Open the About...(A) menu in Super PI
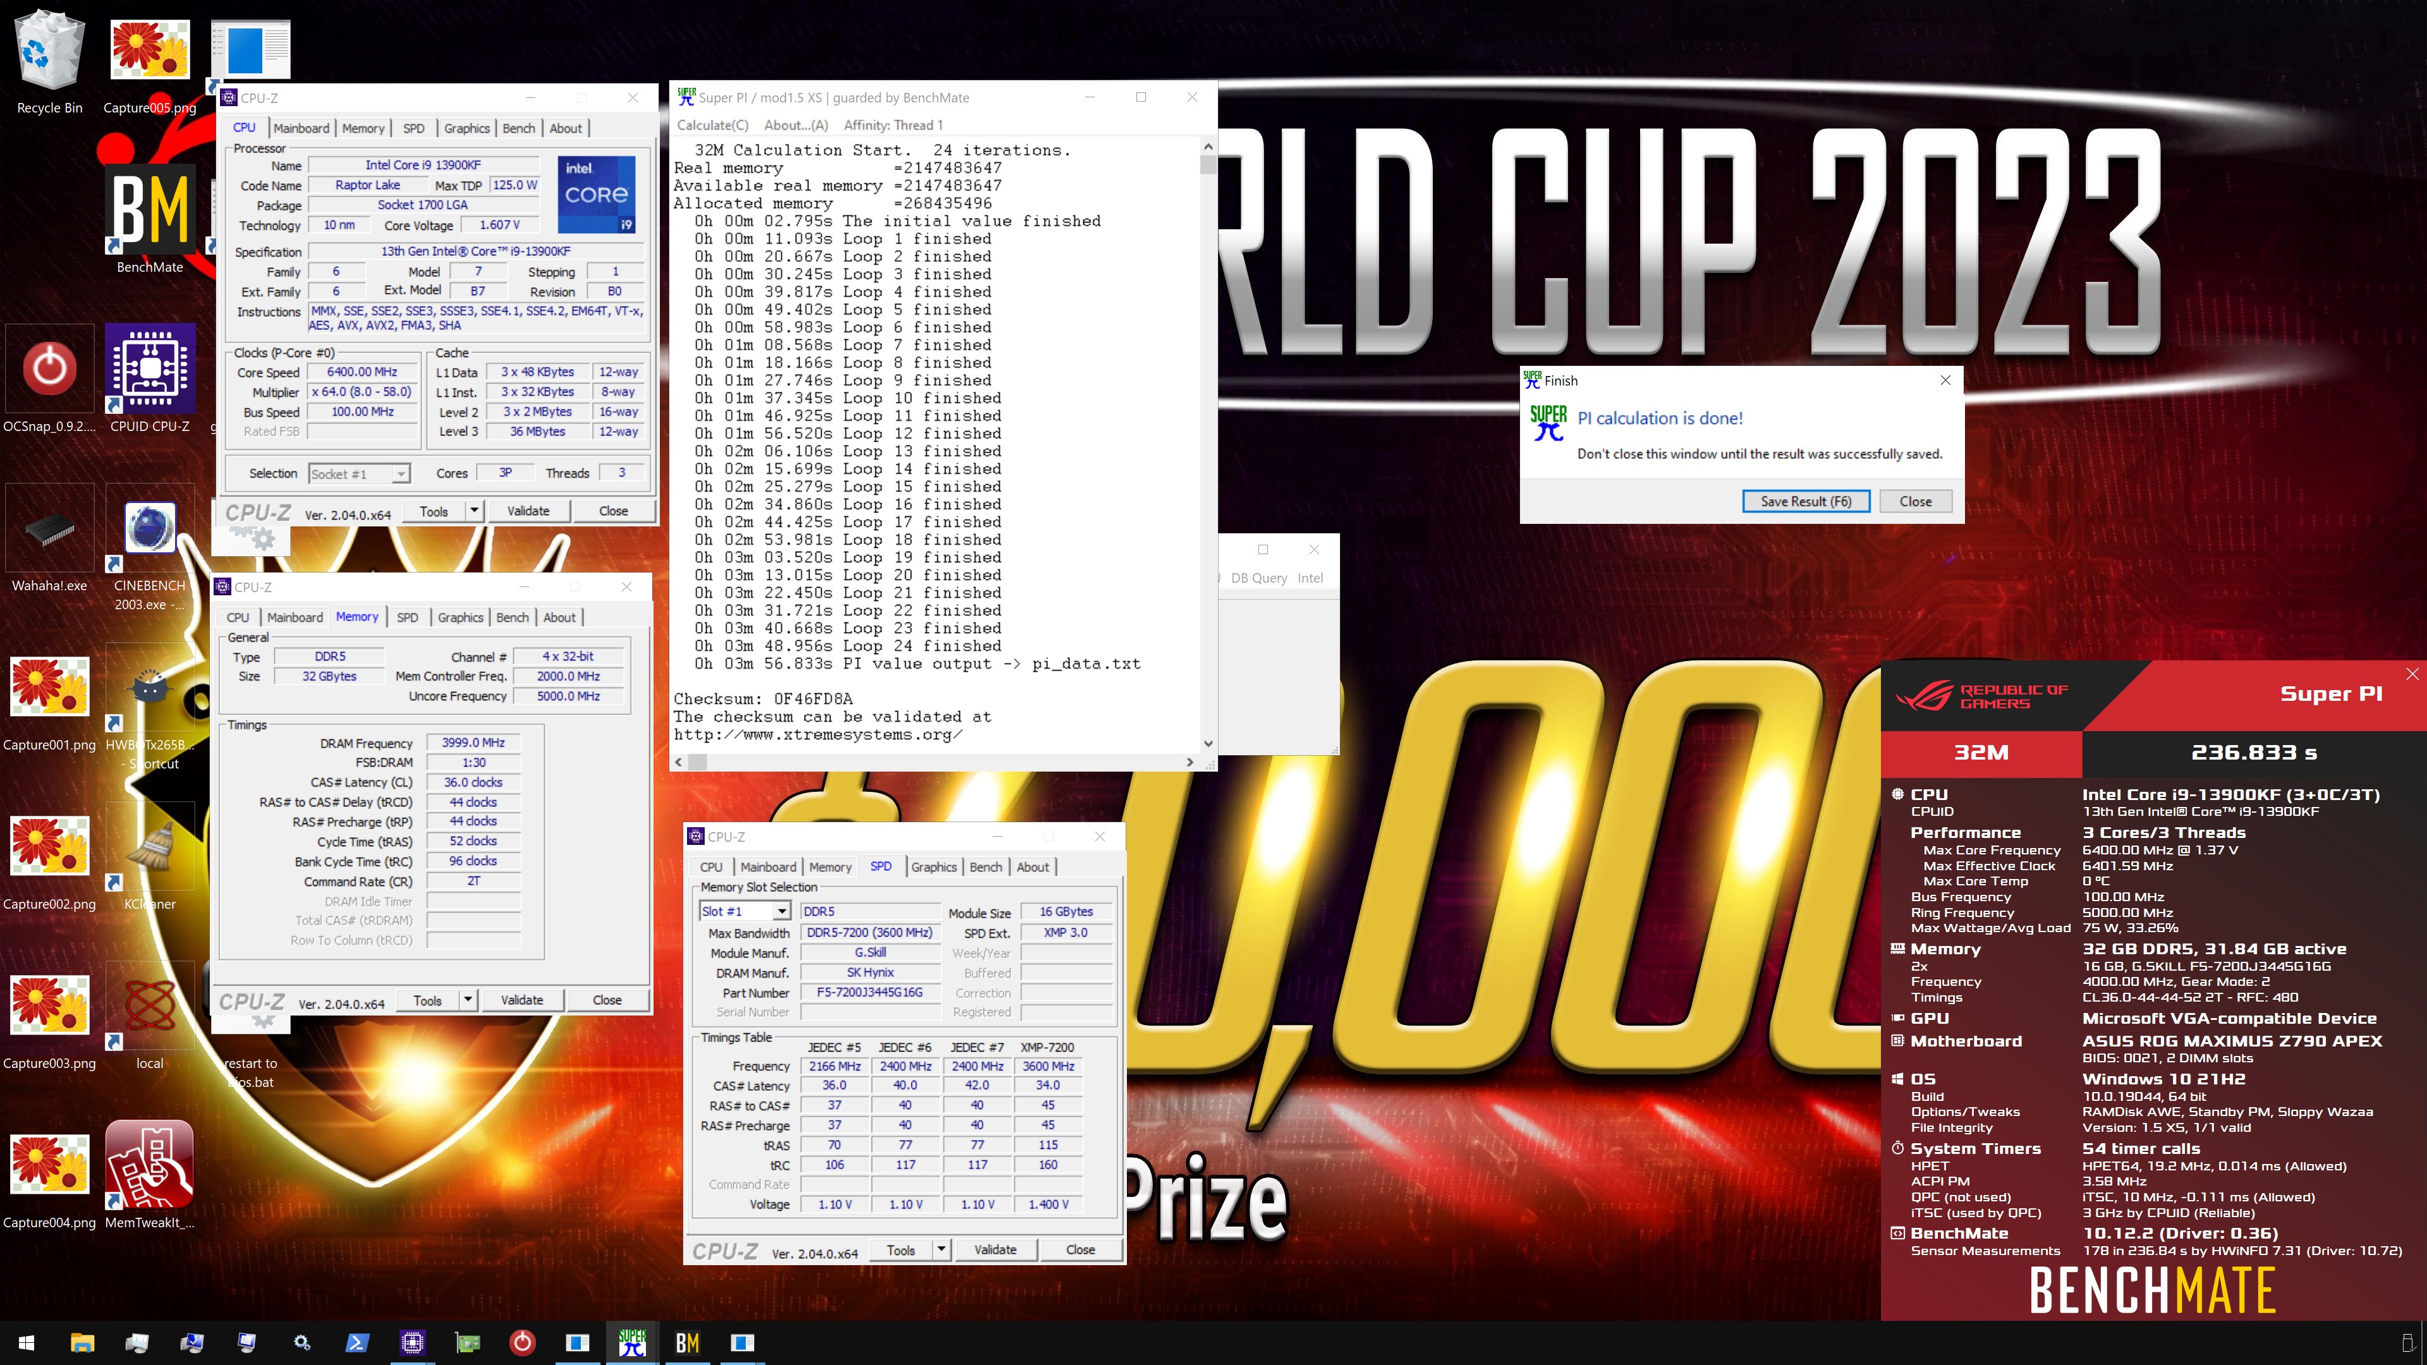The height and width of the screenshot is (1365, 2427). coord(796,125)
